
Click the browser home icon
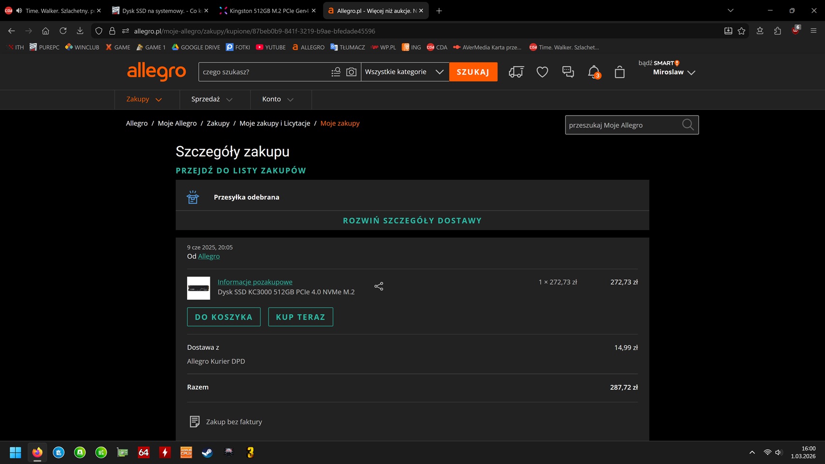pyautogui.click(x=45, y=31)
